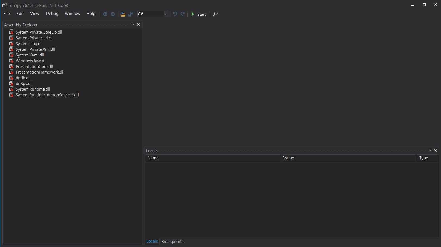441x247 pixels.
Task: Click the Redo toolbar icon
Action: (x=183, y=14)
